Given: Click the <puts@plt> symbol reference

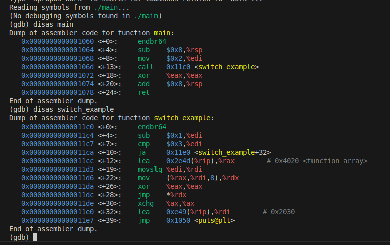Looking at the screenshot, I should point(214,220).
